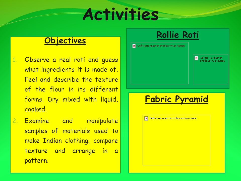Click the word 'pattern.'
The height and width of the screenshot is (181, 241).
37,161
